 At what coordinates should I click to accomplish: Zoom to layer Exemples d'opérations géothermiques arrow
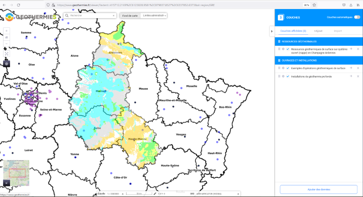351,68
